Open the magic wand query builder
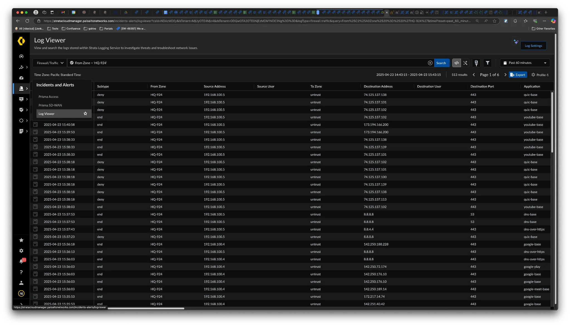The image size is (570, 326). click(x=465, y=63)
